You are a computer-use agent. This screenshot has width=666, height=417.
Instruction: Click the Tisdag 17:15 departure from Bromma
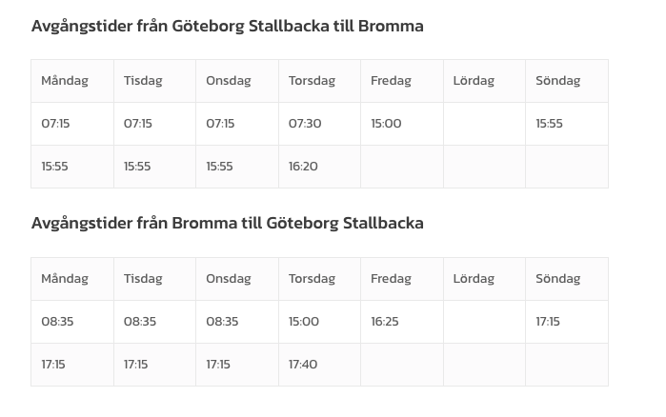coord(136,365)
